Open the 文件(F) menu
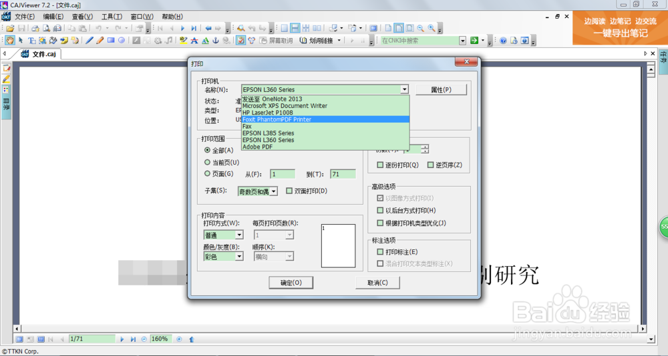Viewport: 668px width, 356px height. pyautogui.click(x=25, y=17)
